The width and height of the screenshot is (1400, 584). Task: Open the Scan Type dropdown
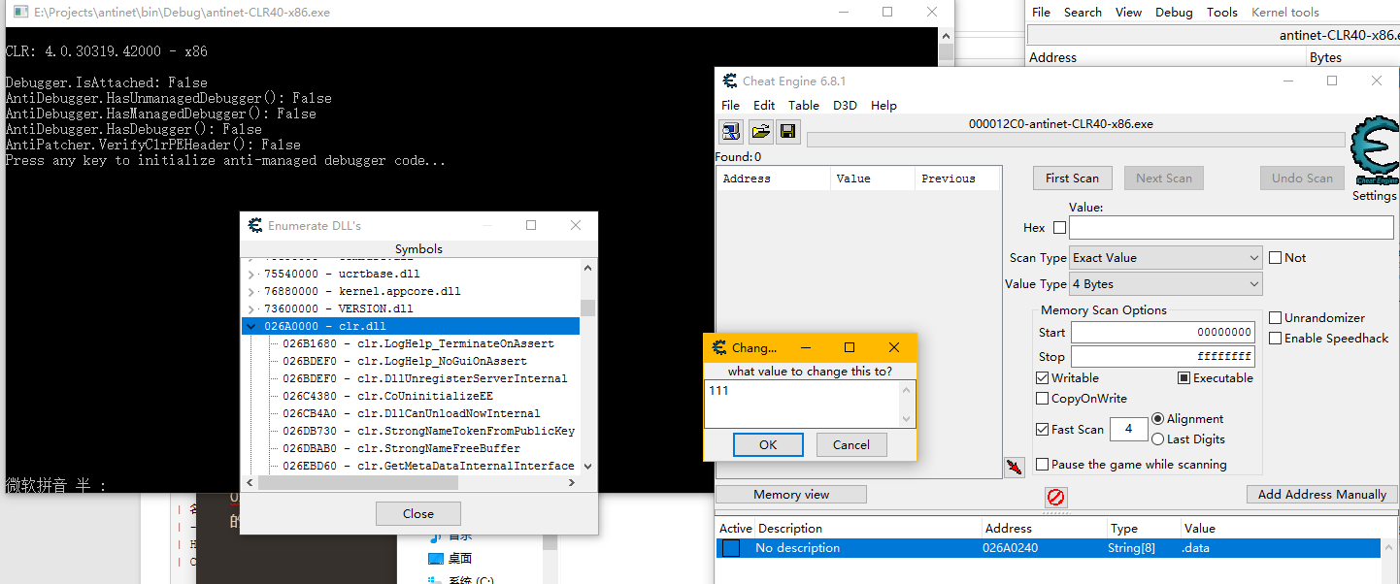(x=1165, y=258)
